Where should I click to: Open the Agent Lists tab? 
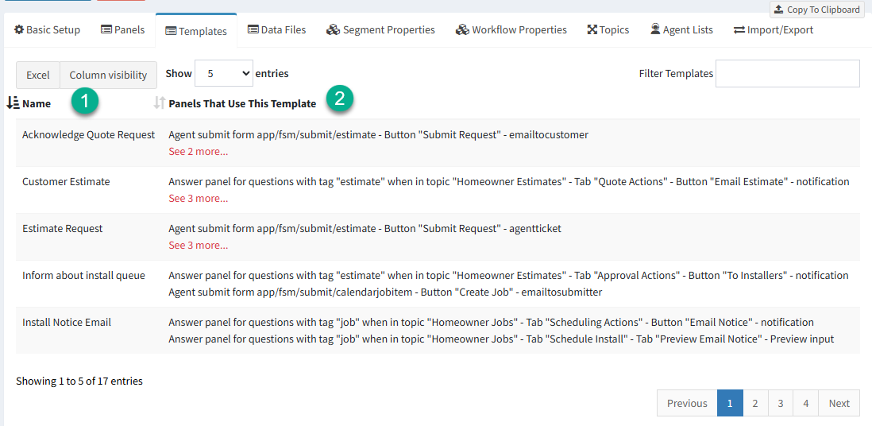coord(682,29)
